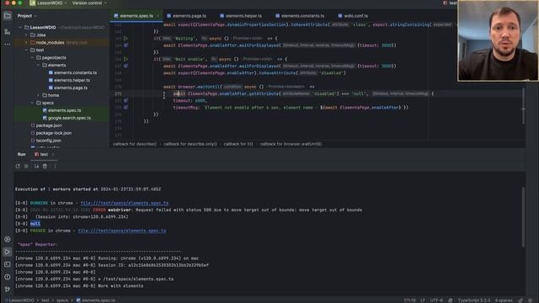The image size is (539, 303).
Task: Collapse the LessonWDIO root folder
Action: click(20, 28)
